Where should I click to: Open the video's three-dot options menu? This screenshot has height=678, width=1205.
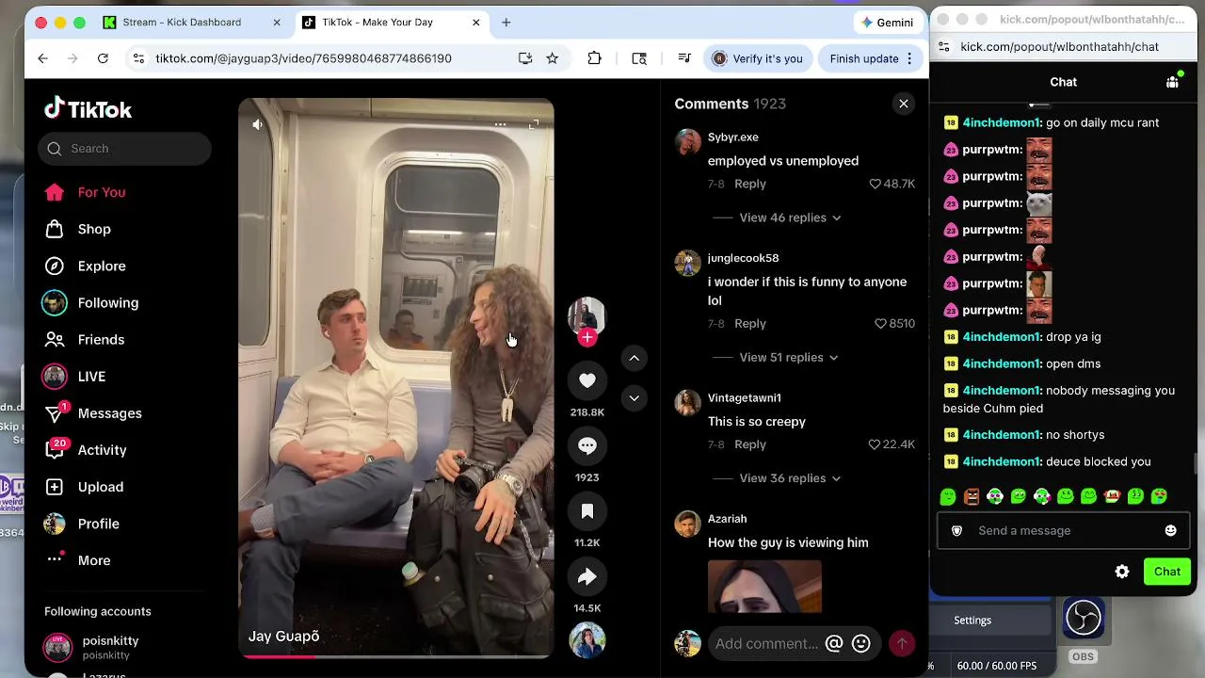[500, 124]
